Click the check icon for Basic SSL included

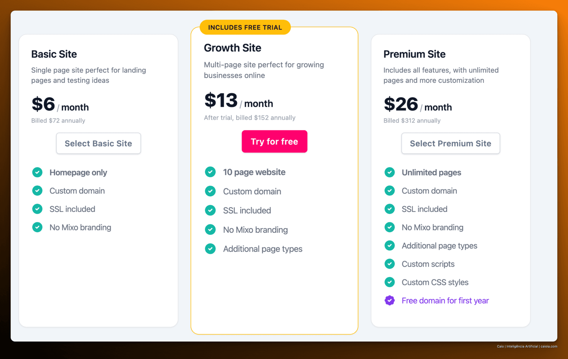[37, 209]
